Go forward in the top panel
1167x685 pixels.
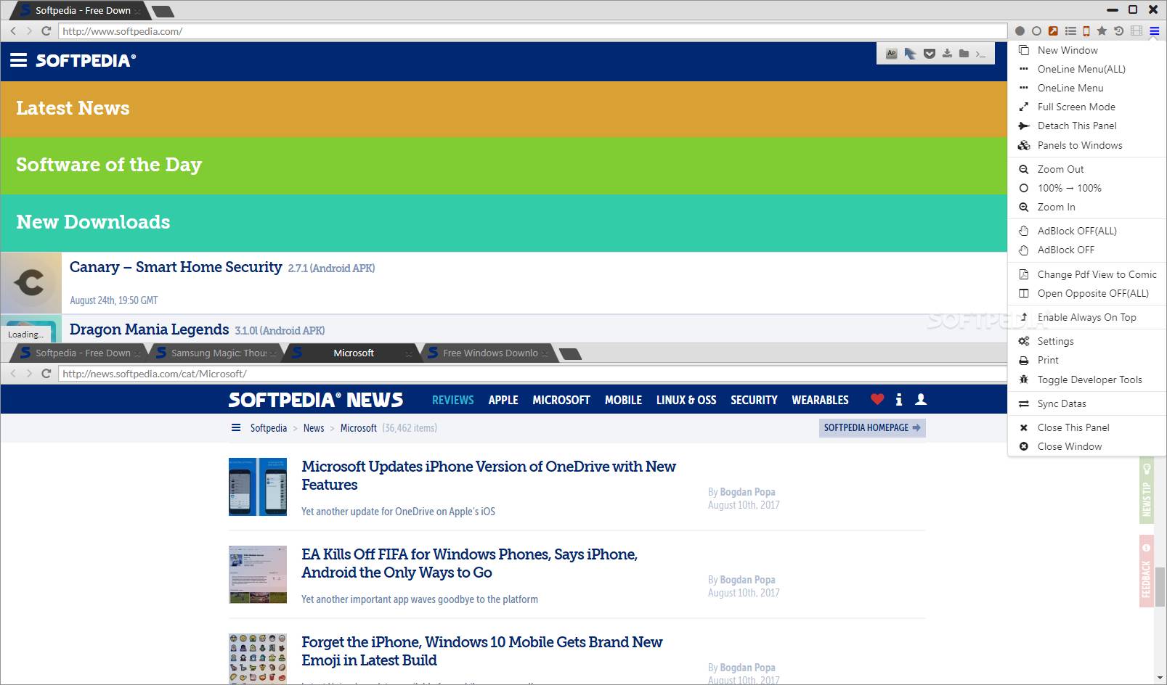[x=29, y=31]
